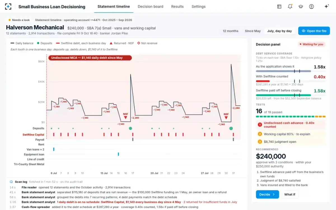336x210 pixels.
Task: Switch to Decision board tab
Action: point(150,6)
